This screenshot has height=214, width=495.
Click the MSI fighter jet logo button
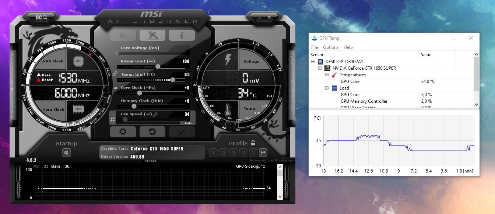(x=152, y=35)
